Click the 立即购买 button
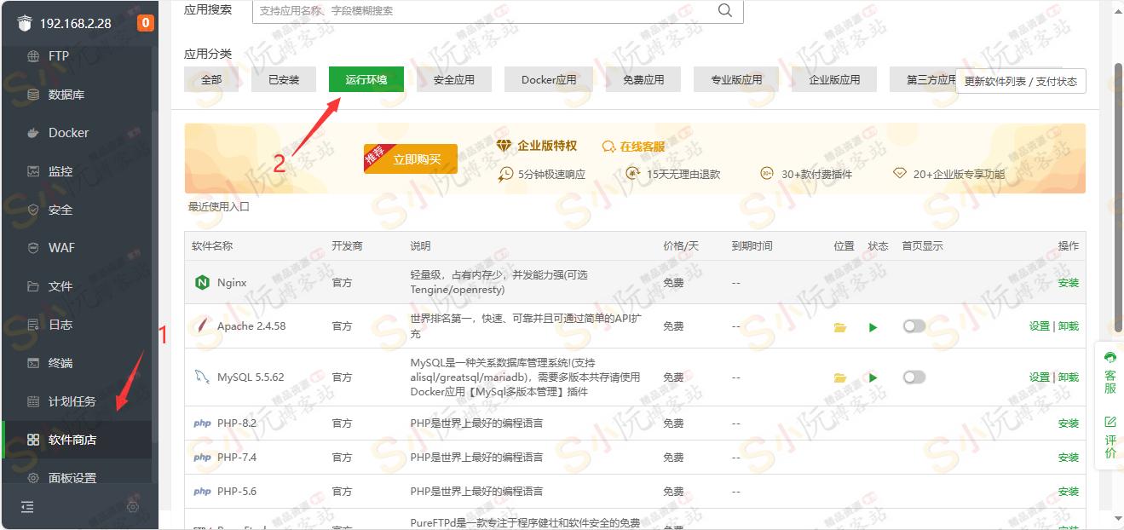Viewport: 1124px width, 530px height. pos(411,158)
